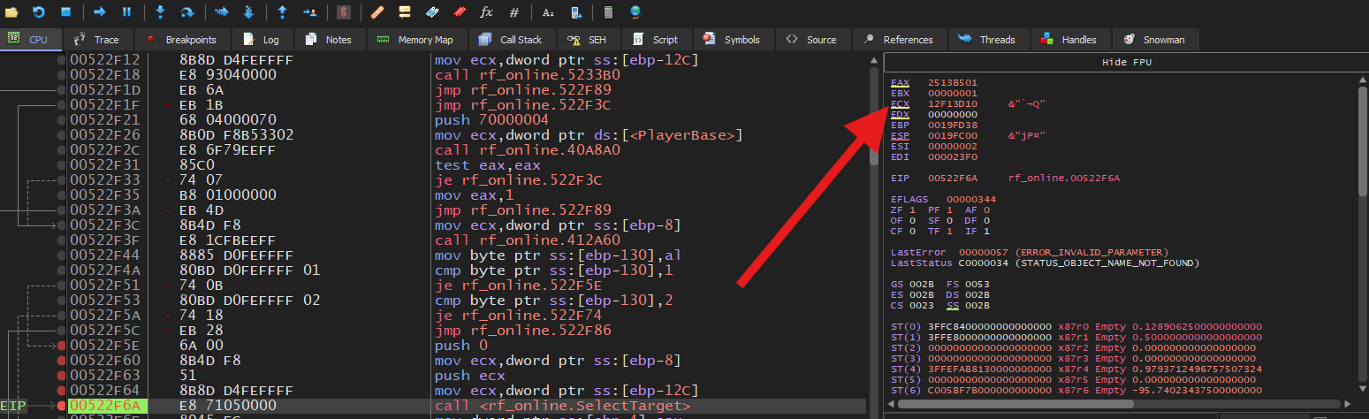The image size is (1369, 419).
Task: Open the Bookmarks red tag icon
Action: point(459,12)
